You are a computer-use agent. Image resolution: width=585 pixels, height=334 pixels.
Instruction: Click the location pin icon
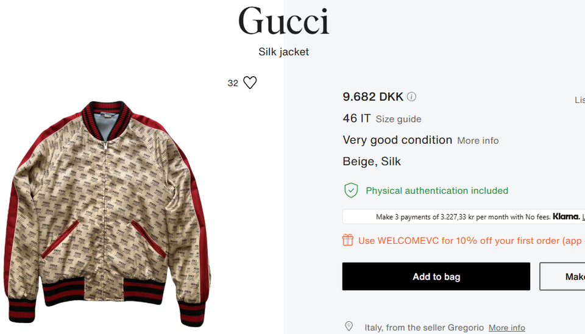coord(349,326)
